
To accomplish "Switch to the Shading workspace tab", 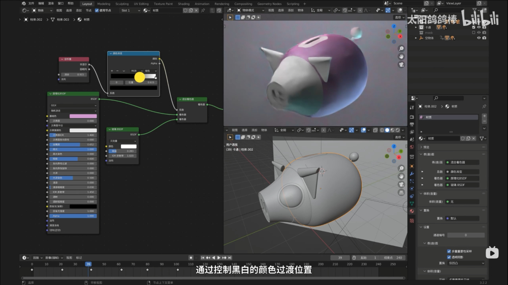I will click(x=184, y=4).
